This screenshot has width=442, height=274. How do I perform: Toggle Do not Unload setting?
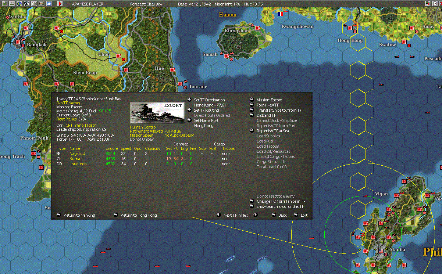pos(142,139)
